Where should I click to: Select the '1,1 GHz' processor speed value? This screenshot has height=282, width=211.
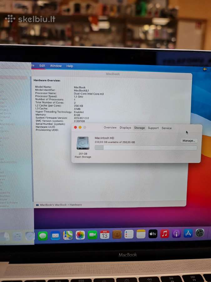78,97
